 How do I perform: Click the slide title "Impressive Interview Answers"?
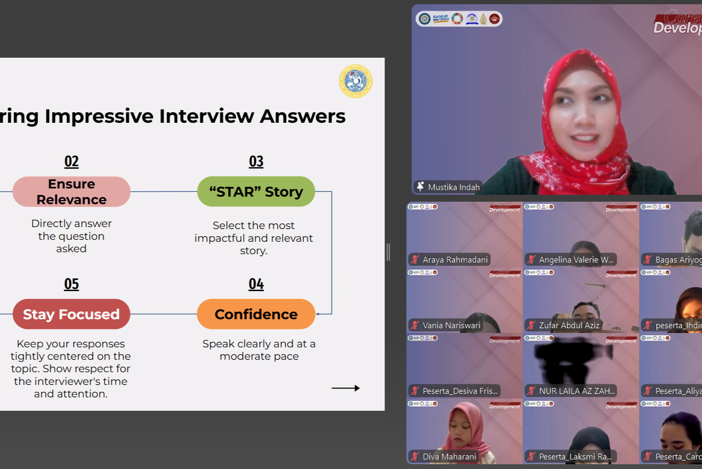coord(195,116)
